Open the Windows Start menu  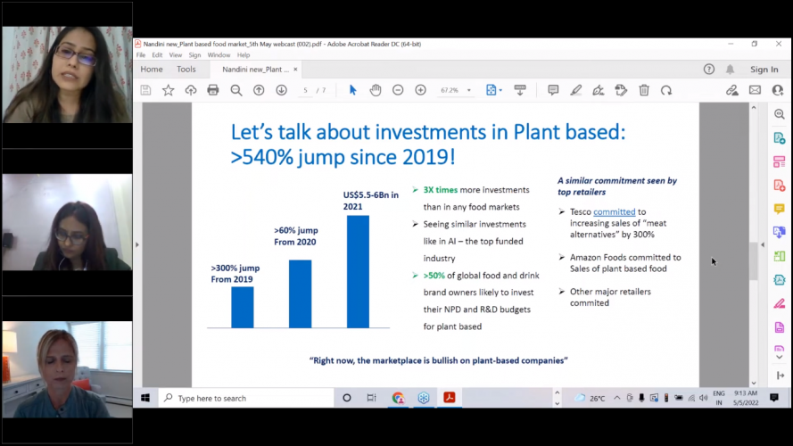(x=145, y=398)
